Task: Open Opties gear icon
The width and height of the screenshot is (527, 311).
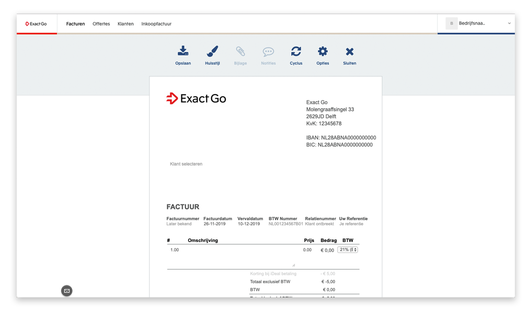Action: (323, 51)
